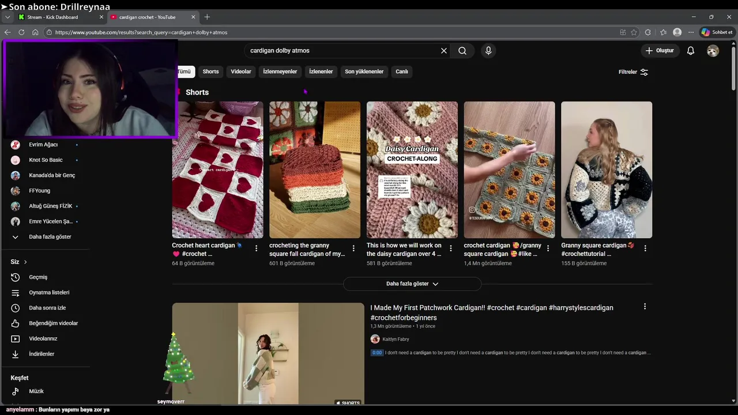
Task: Clear the search box with X icon
Action: coord(444,51)
